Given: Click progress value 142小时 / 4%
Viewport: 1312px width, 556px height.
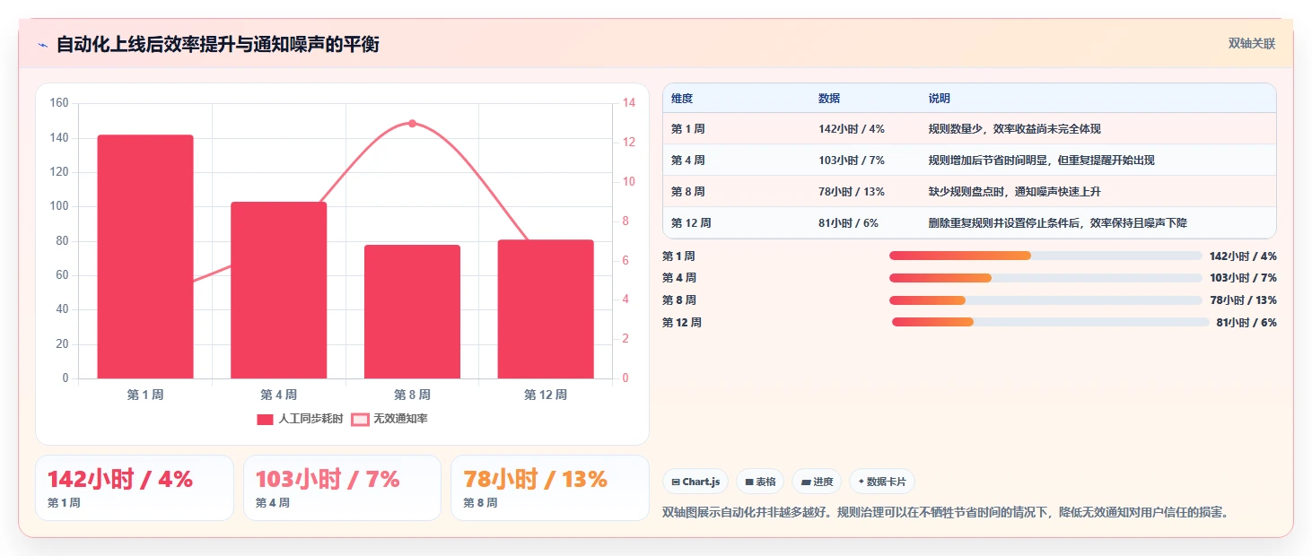Looking at the screenshot, I should 1243,256.
